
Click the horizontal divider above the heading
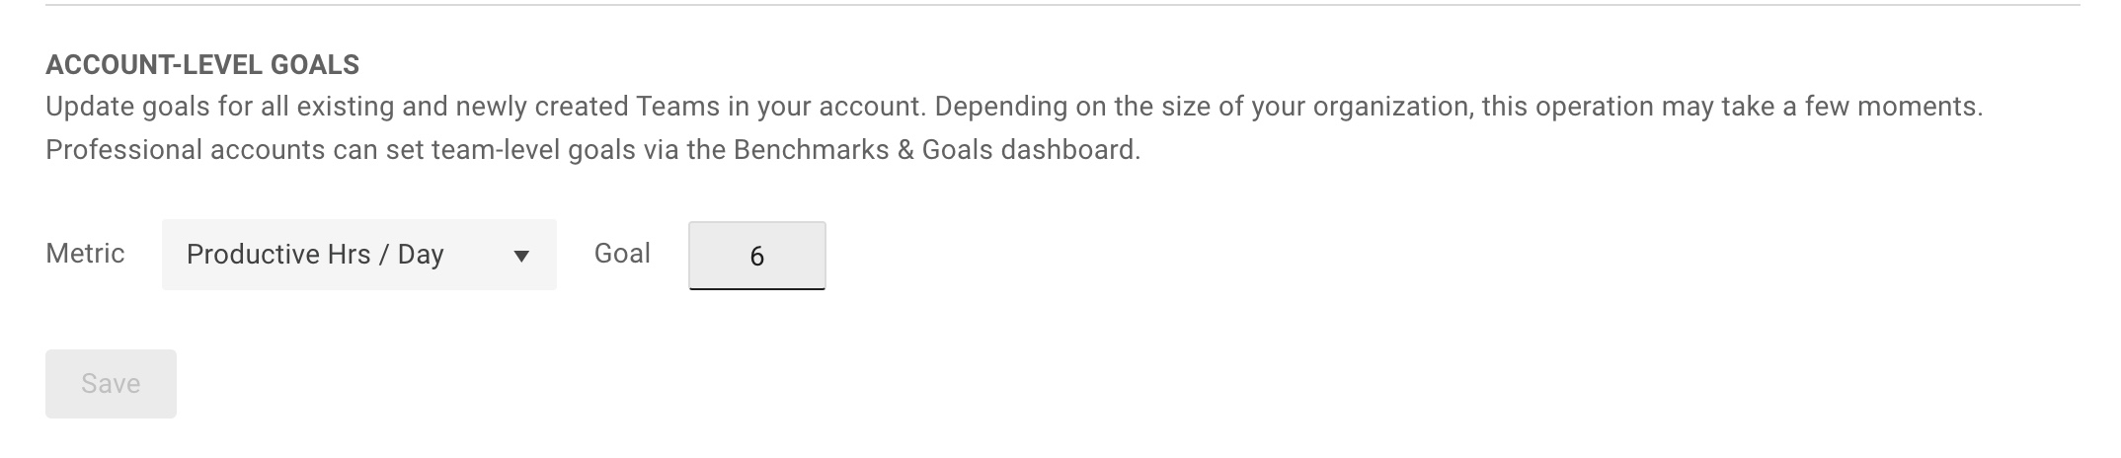point(1062,6)
